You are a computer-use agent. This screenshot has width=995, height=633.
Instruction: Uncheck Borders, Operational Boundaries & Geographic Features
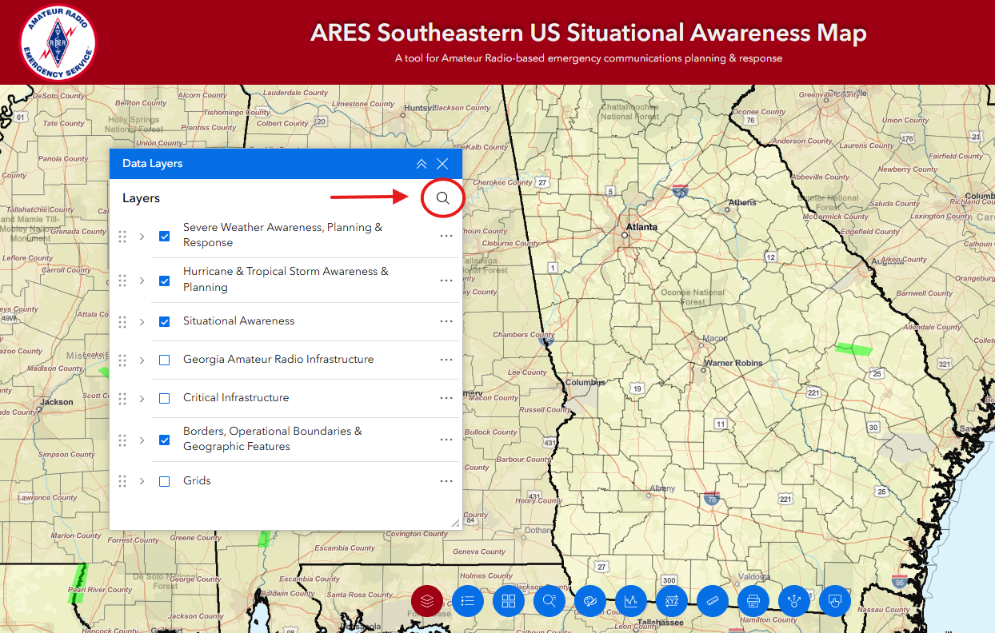click(x=164, y=440)
